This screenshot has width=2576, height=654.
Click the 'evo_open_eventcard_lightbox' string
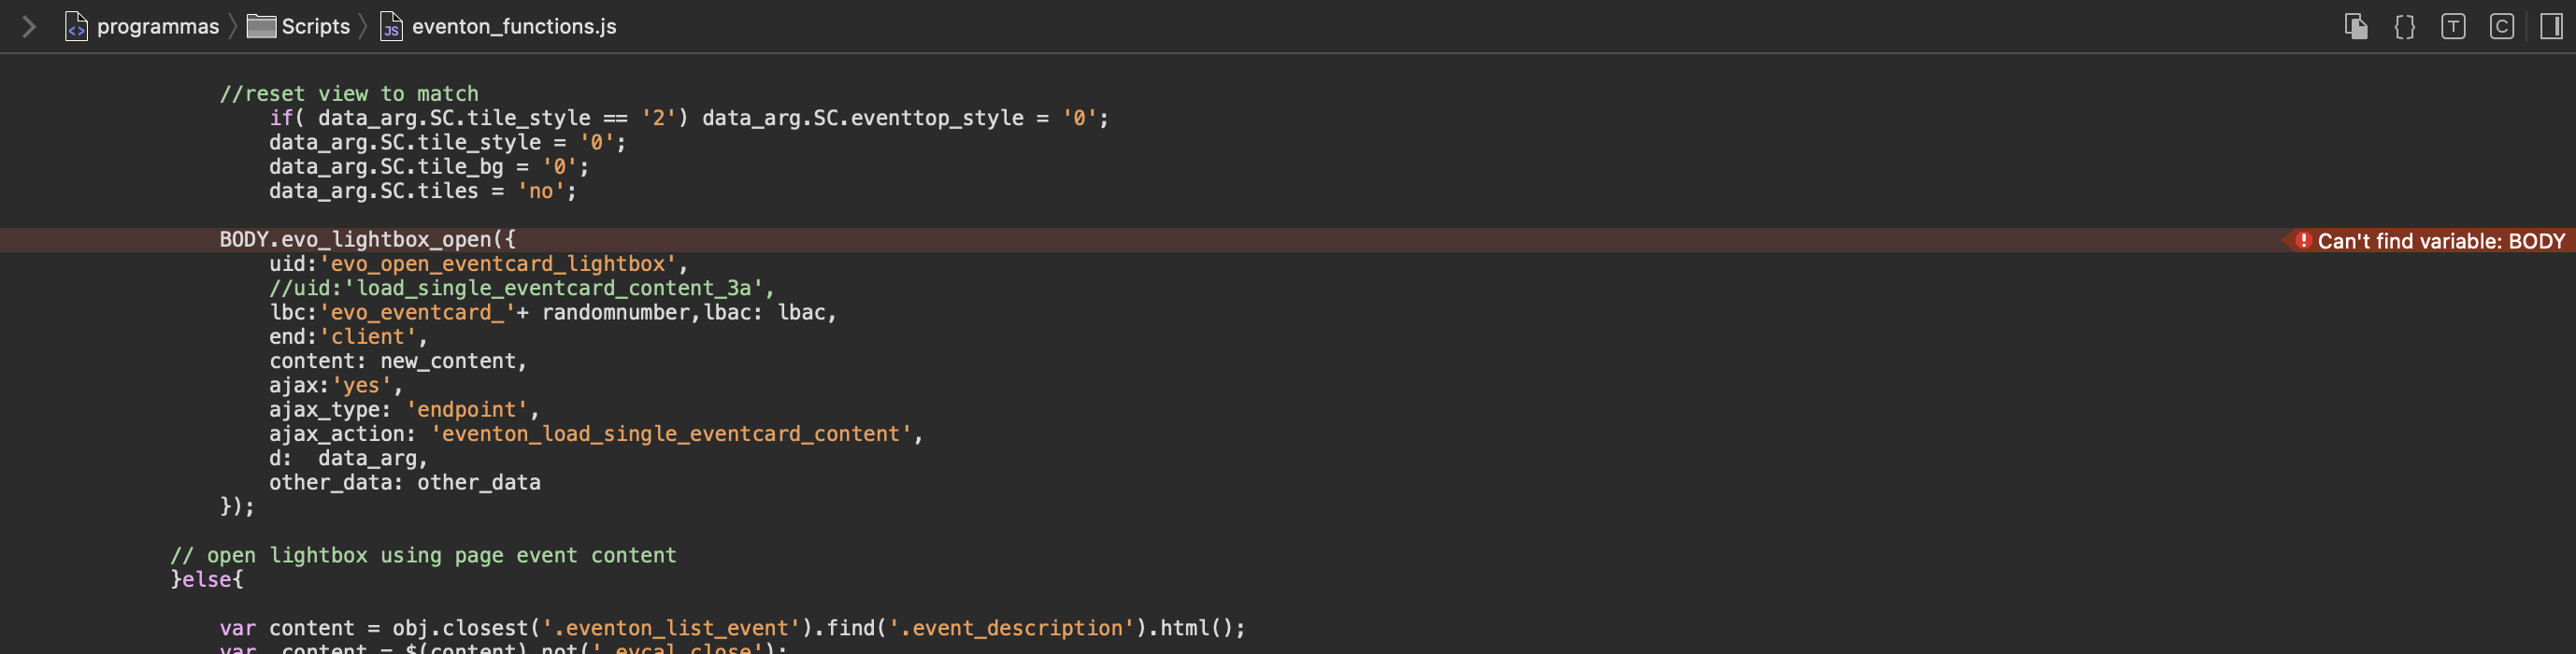point(497,264)
